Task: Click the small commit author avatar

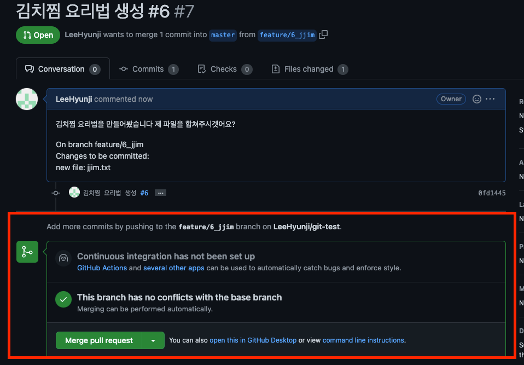Action: (x=74, y=192)
